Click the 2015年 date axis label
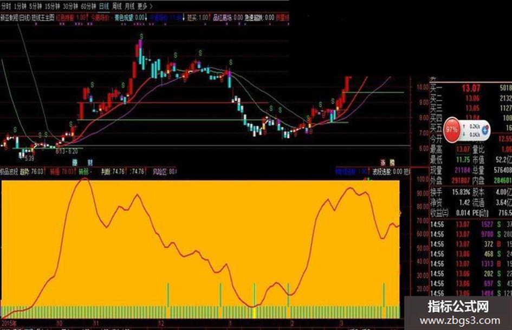This screenshot has height=330, width=512. point(9,323)
